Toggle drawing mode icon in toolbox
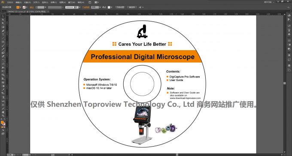 click(x=3, y=130)
